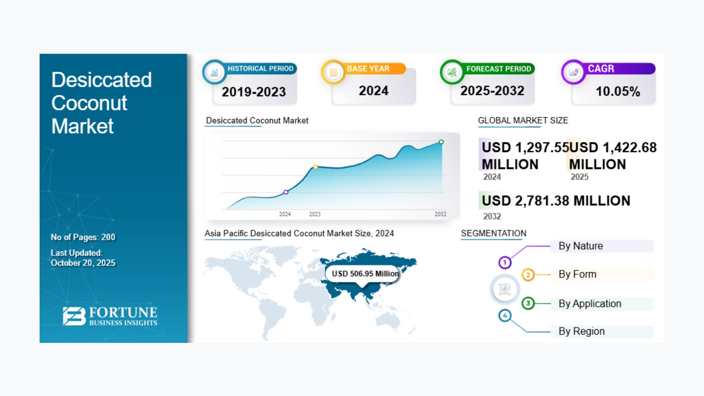Click the Historical Period bar-chart icon
The width and height of the screenshot is (704, 396).
(x=214, y=72)
